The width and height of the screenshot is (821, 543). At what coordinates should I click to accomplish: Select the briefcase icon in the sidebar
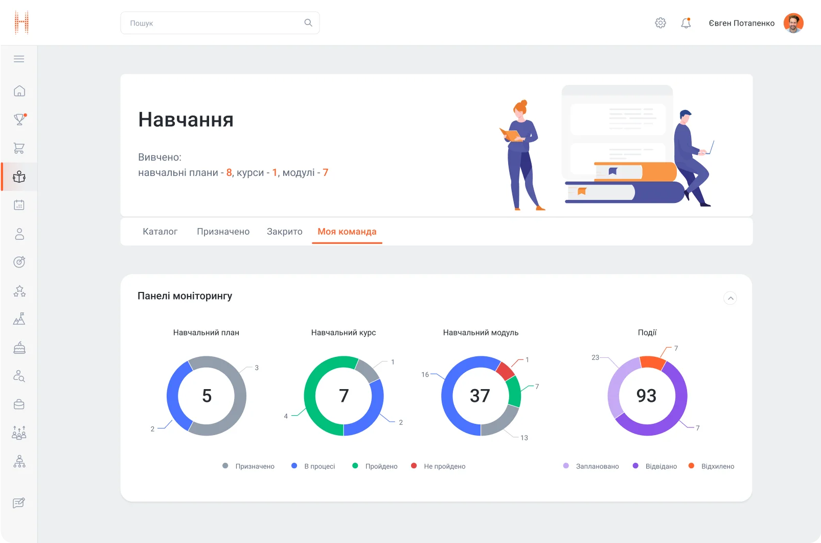(x=19, y=404)
